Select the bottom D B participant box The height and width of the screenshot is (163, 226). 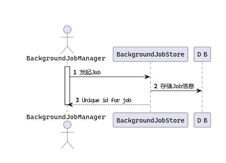point(202,120)
